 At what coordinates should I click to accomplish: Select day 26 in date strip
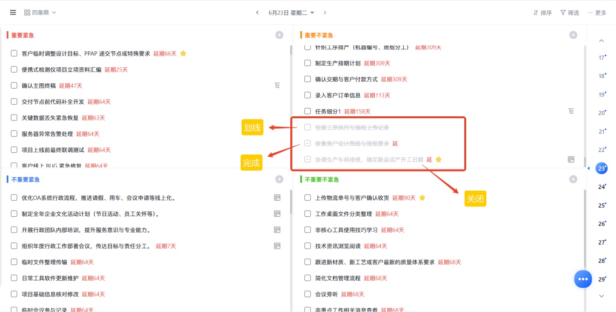602,224
